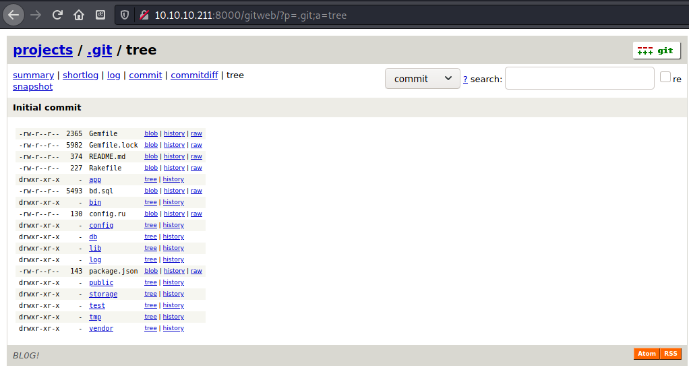Open history link in public row
This screenshot has height=380, width=689.
tap(173, 282)
